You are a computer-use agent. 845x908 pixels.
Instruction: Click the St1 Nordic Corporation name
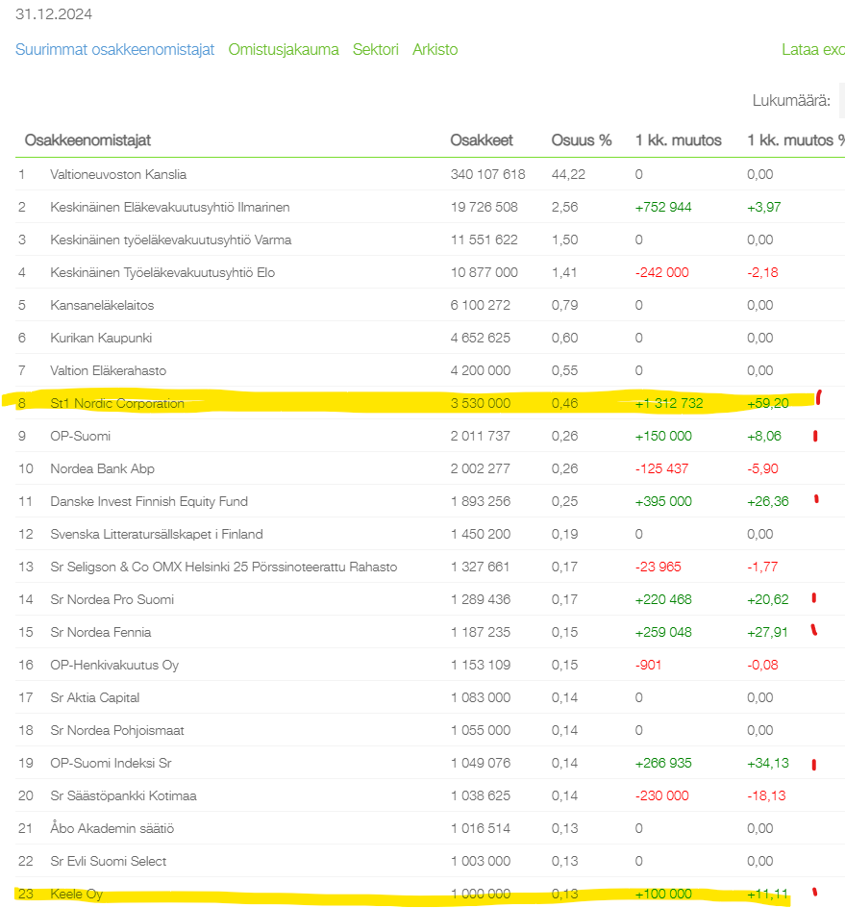click(x=117, y=404)
